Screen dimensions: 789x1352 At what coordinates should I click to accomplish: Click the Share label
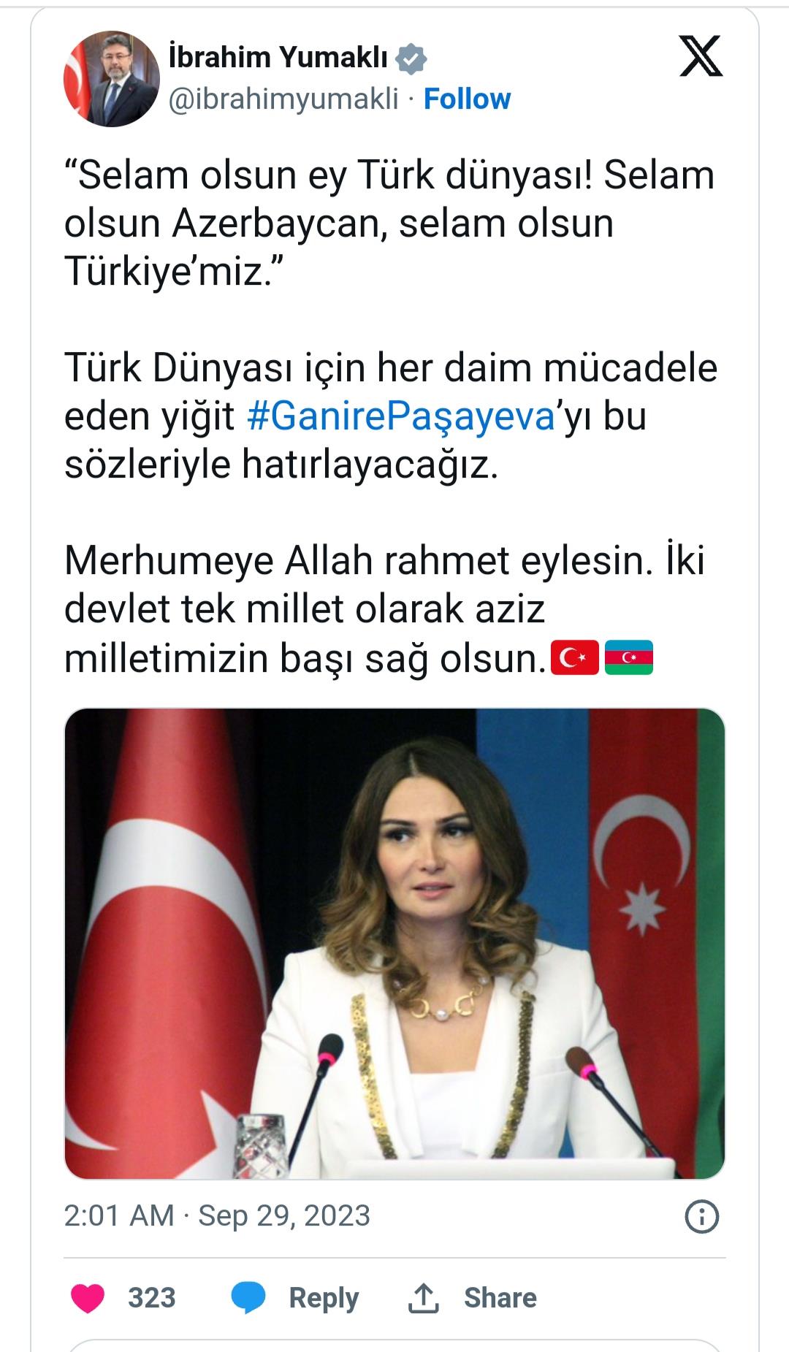pos(500,1298)
